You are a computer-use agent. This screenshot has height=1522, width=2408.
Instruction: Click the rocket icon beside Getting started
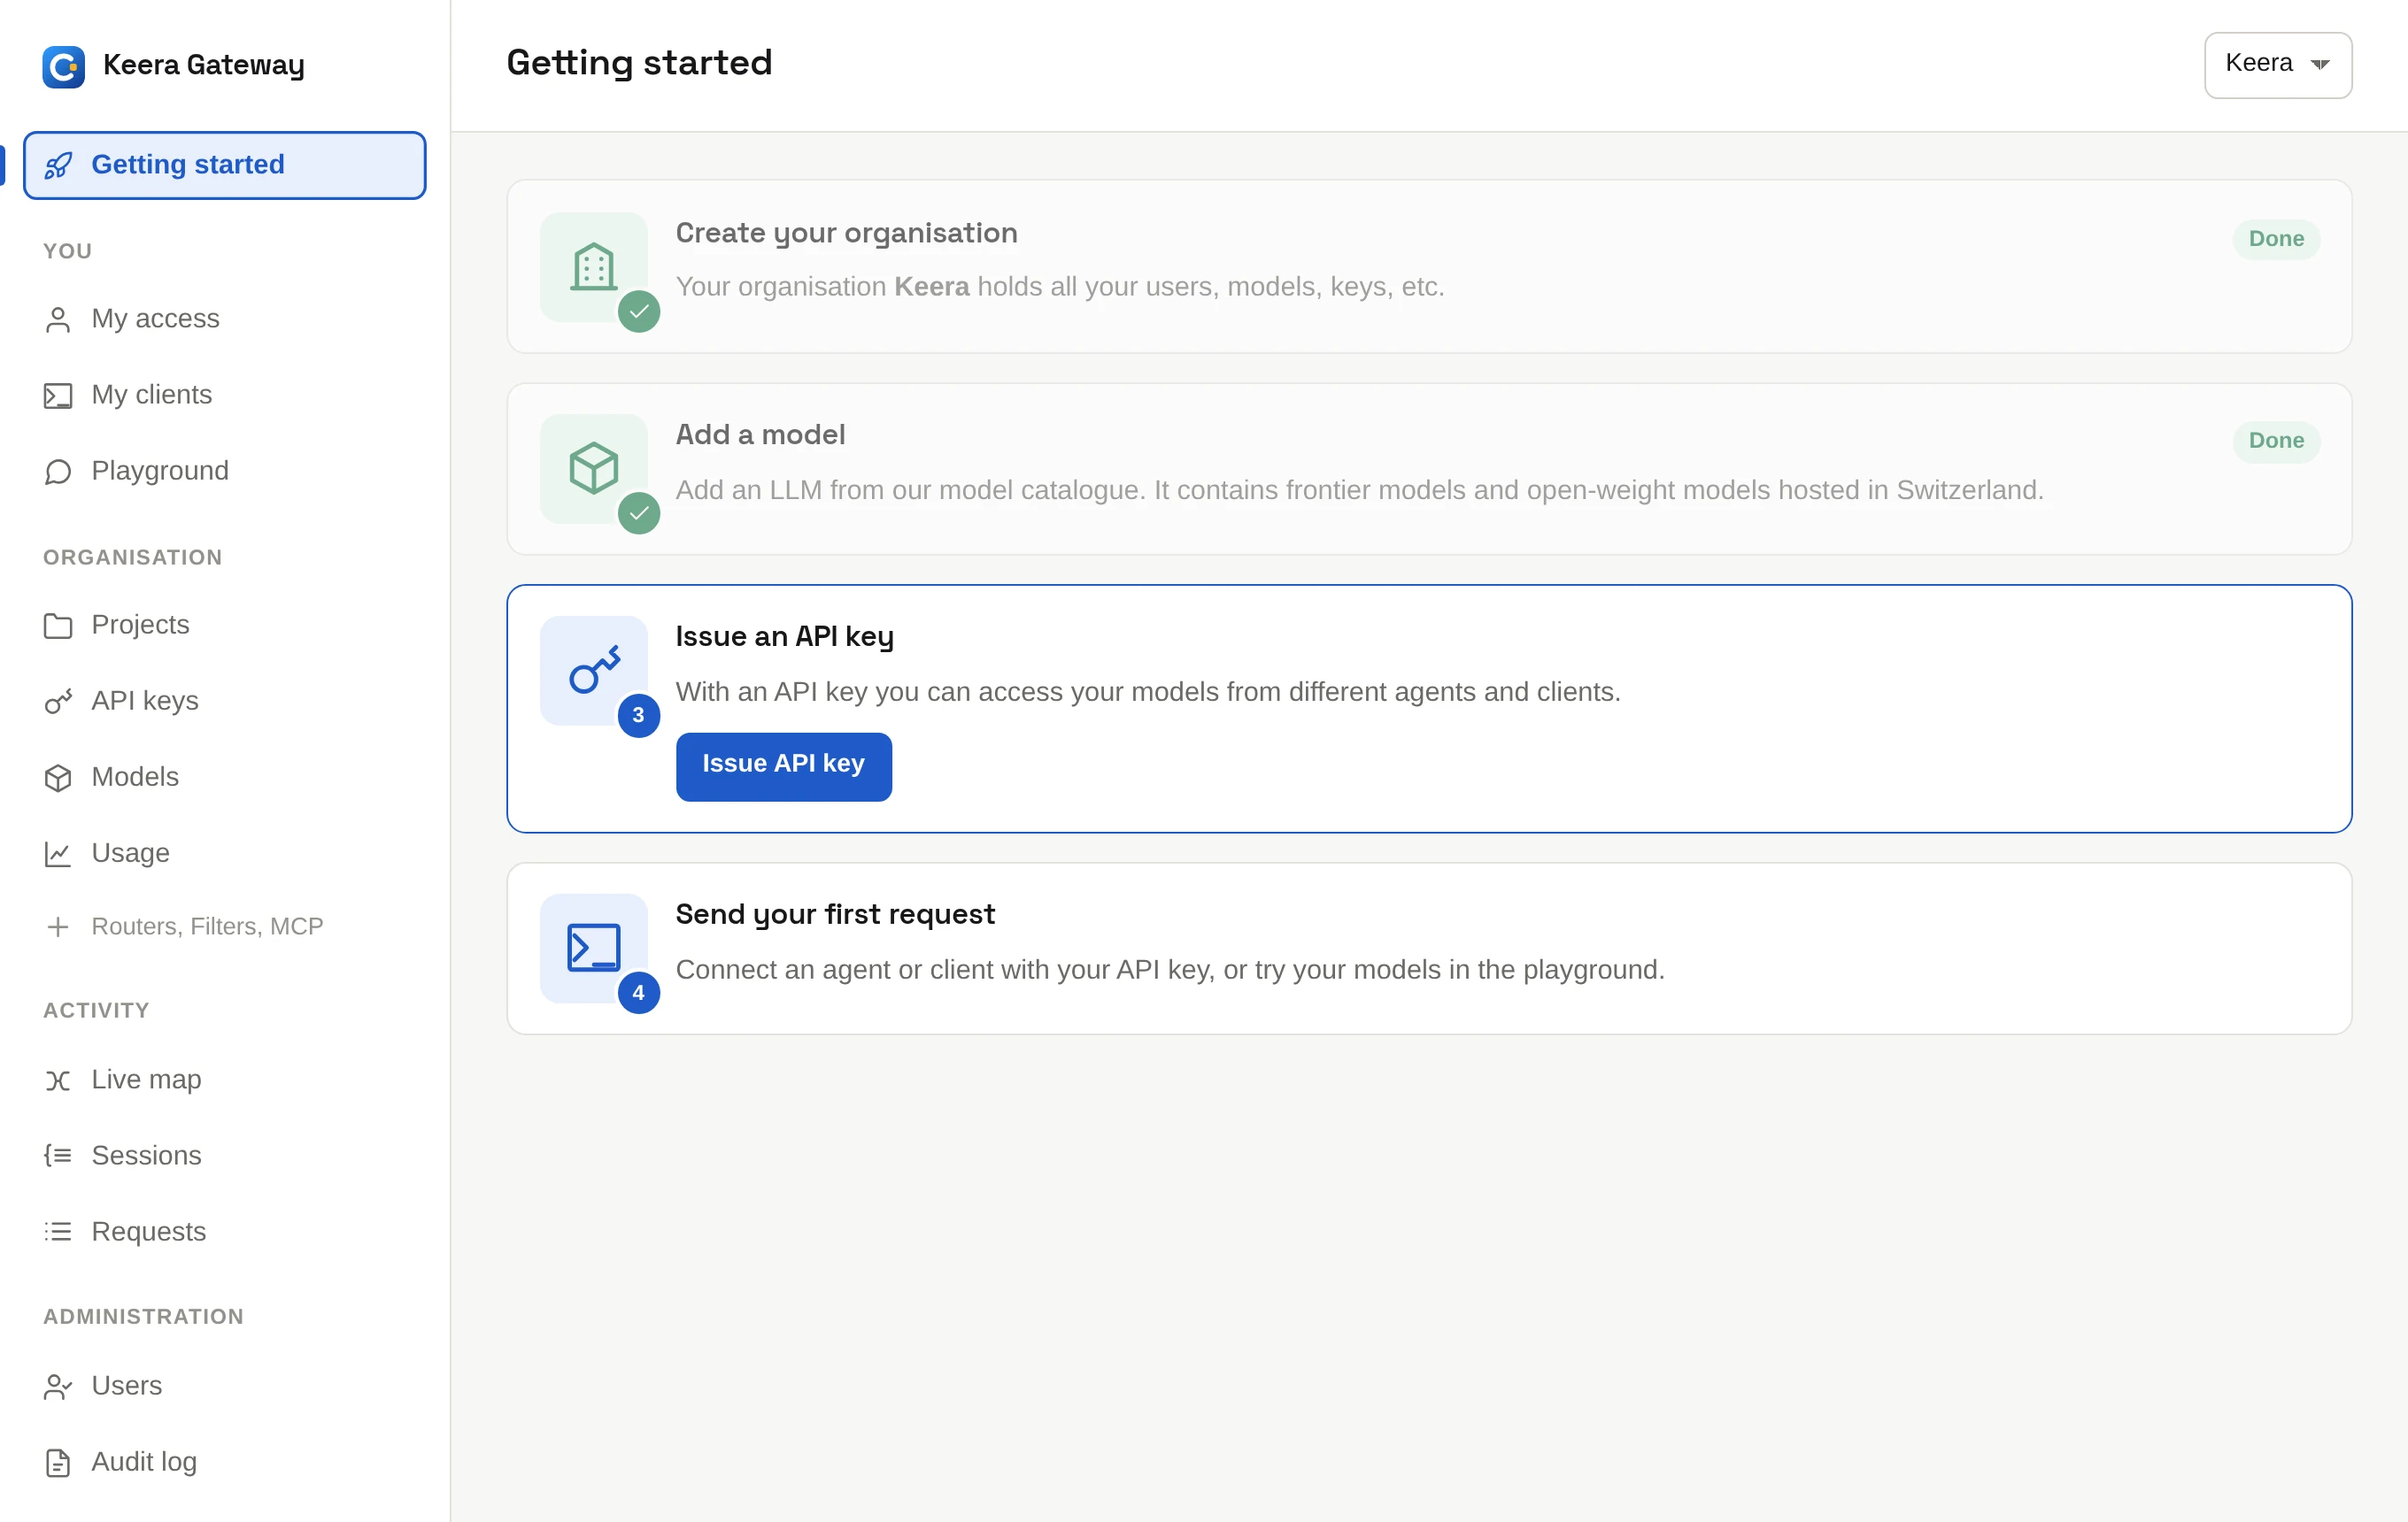pyautogui.click(x=58, y=165)
